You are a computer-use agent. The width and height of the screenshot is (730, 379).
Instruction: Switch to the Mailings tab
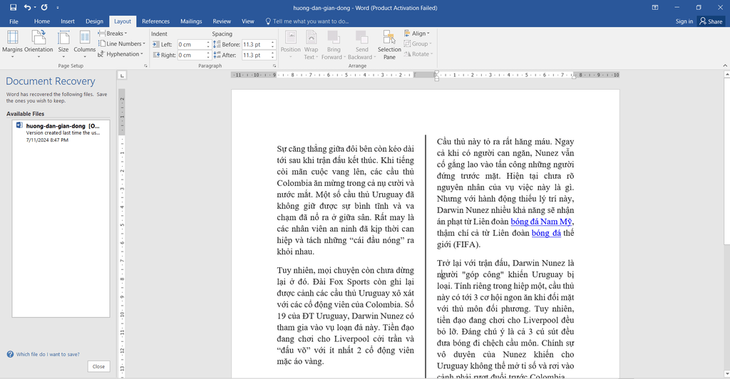191,21
